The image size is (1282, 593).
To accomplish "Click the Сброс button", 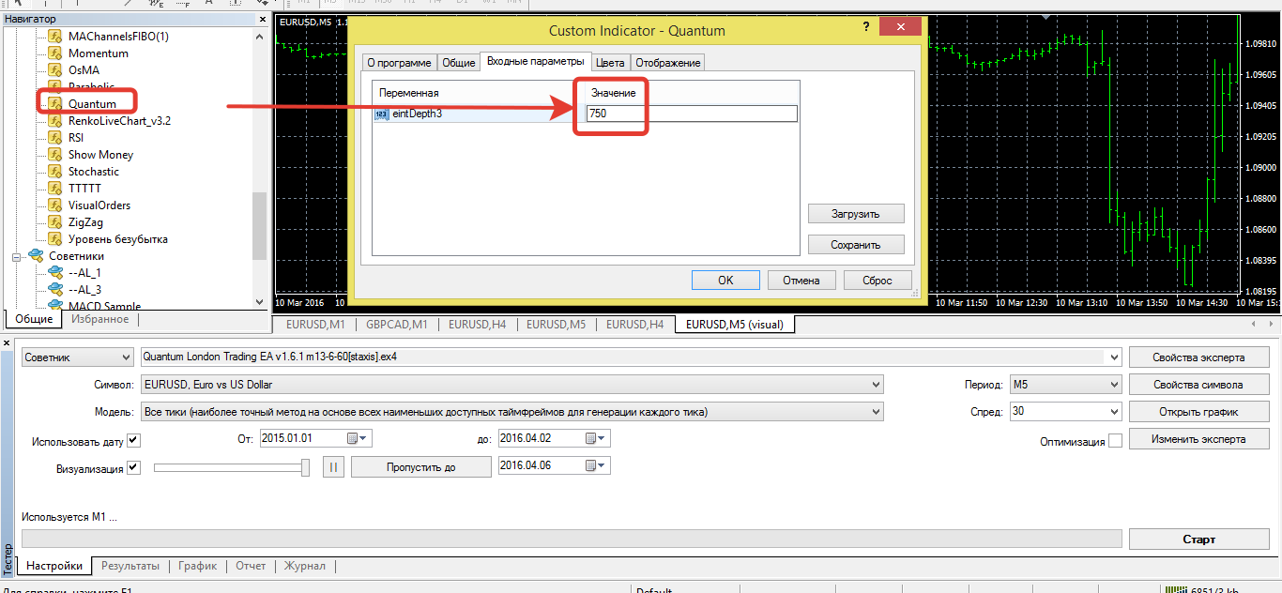I will point(877,280).
